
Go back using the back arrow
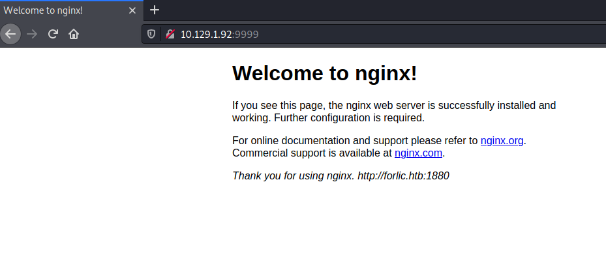10,34
